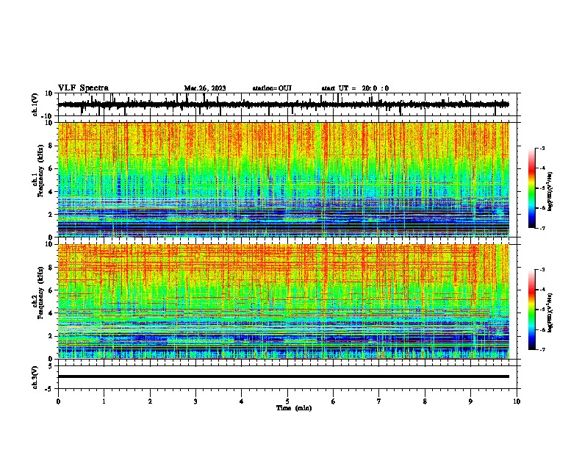The image size is (582, 450).
Task: Click the "-7" label on ch.2 colorbar
Action: (x=542, y=349)
